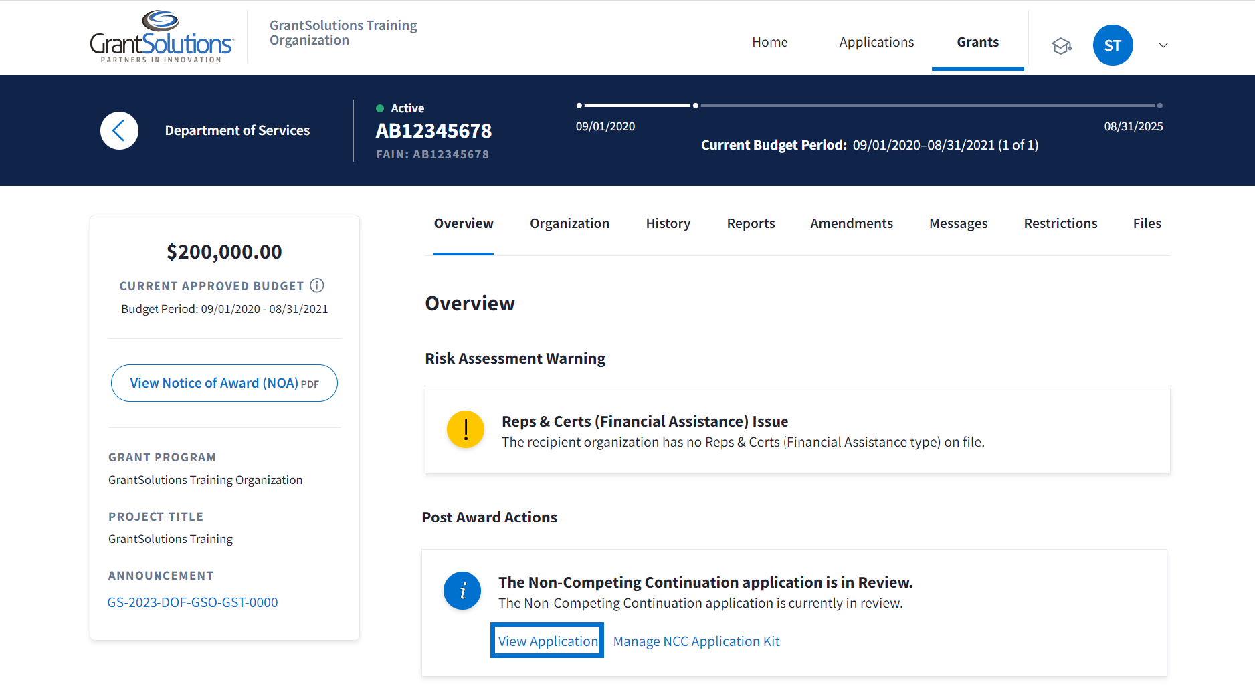Open the graduation cap training icon

(x=1061, y=45)
